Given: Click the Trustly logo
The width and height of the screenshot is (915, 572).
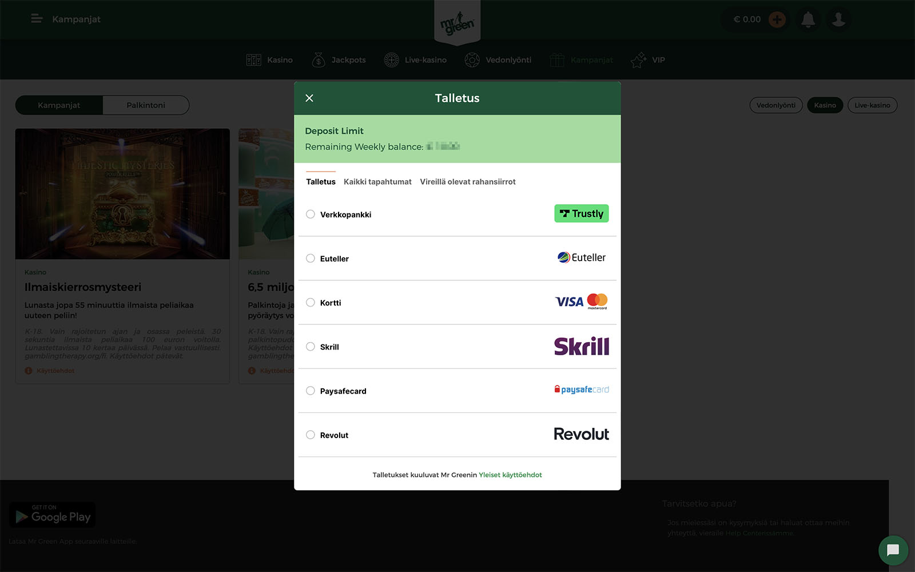Looking at the screenshot, I should (x=582, y=213).
